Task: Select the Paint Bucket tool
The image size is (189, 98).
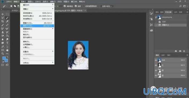Action: (x=7, y=36)
